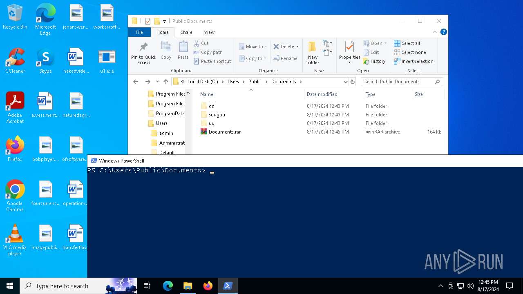
Task: Switch to the Share ribbon tab
Action: pos(186,32)
